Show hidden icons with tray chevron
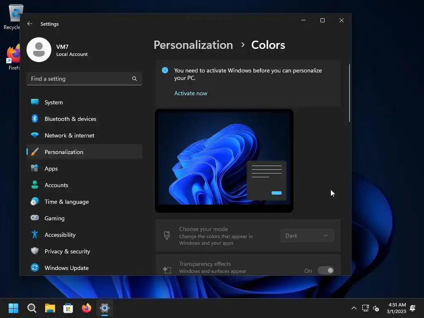 click(x=354, y=308)
